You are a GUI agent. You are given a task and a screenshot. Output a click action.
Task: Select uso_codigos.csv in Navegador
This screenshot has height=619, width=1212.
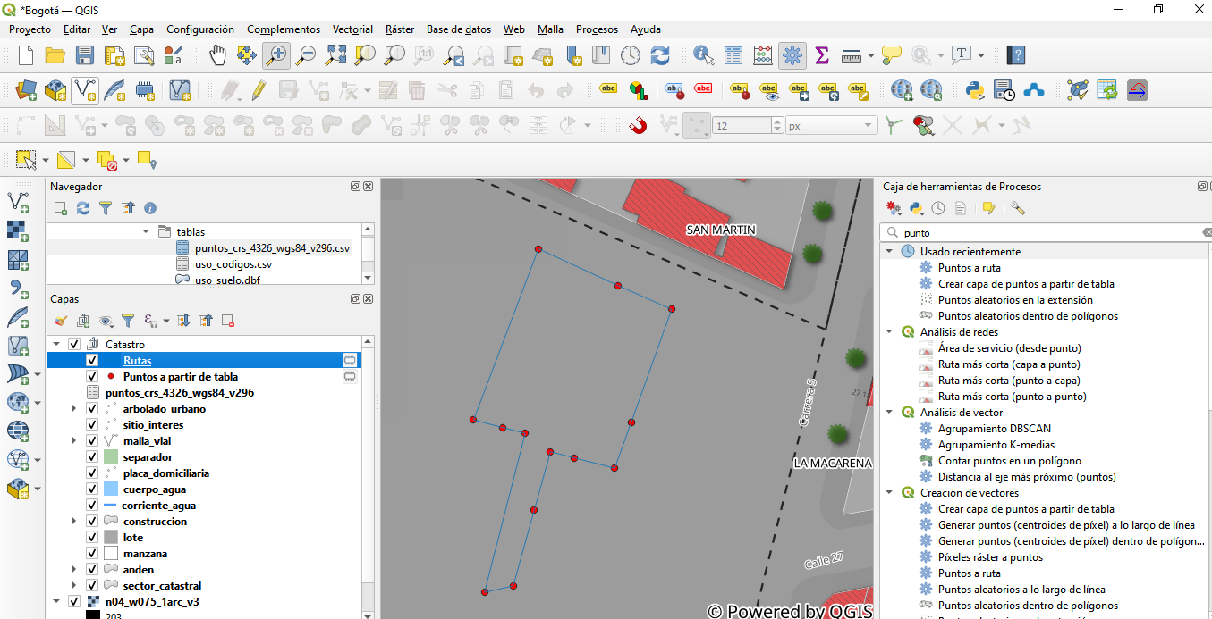(x=233, y=264)
